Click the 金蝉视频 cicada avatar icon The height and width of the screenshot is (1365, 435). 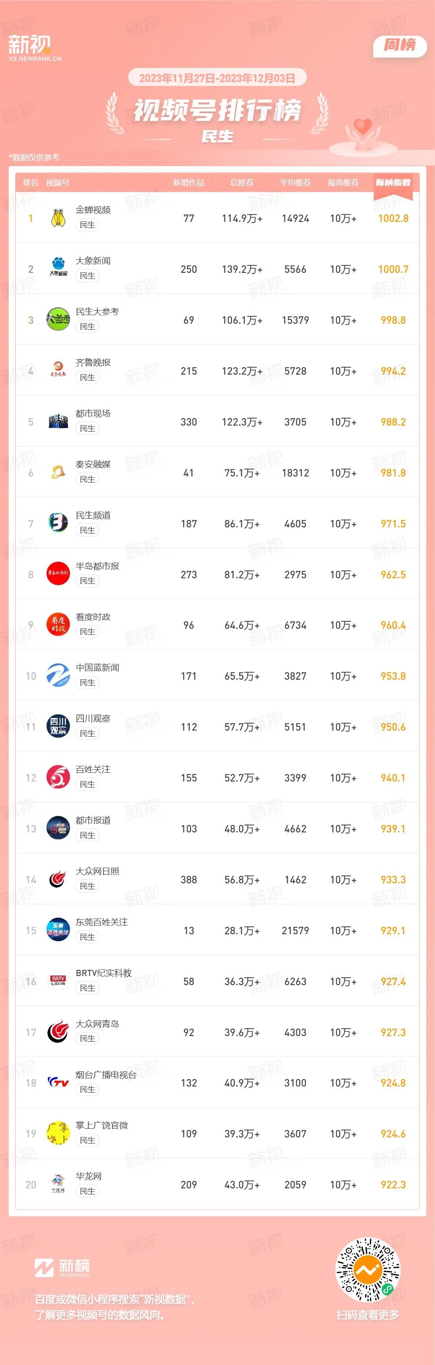(58, 218)
